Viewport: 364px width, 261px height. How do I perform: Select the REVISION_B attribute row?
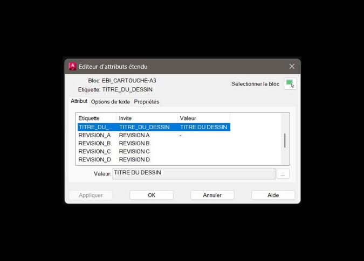[154, 143]
